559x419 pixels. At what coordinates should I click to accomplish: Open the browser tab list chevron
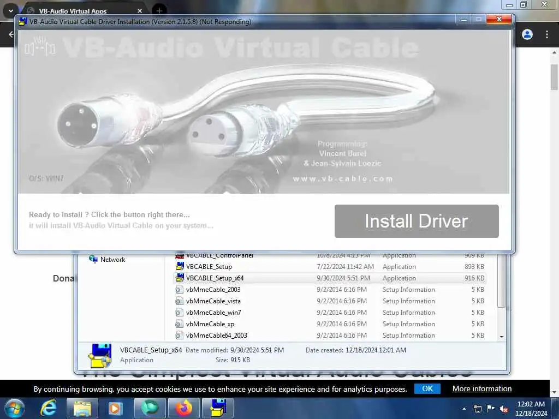11,11
